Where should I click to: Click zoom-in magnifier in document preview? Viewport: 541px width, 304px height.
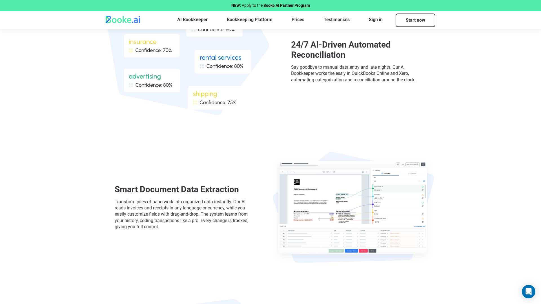(334, 172)
